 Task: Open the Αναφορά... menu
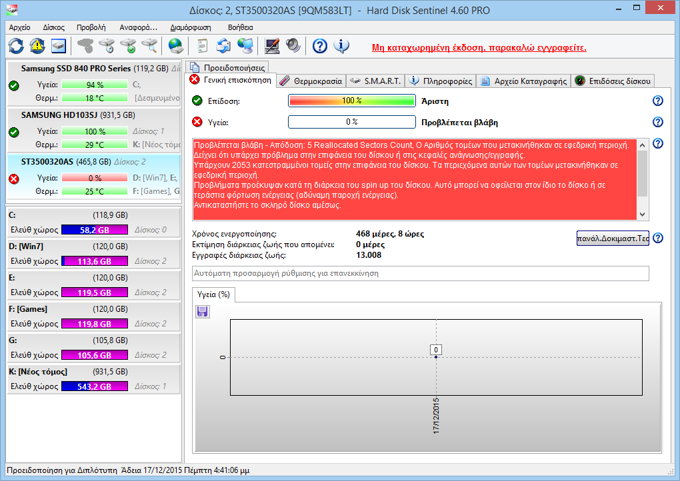(x=139, y=27)
